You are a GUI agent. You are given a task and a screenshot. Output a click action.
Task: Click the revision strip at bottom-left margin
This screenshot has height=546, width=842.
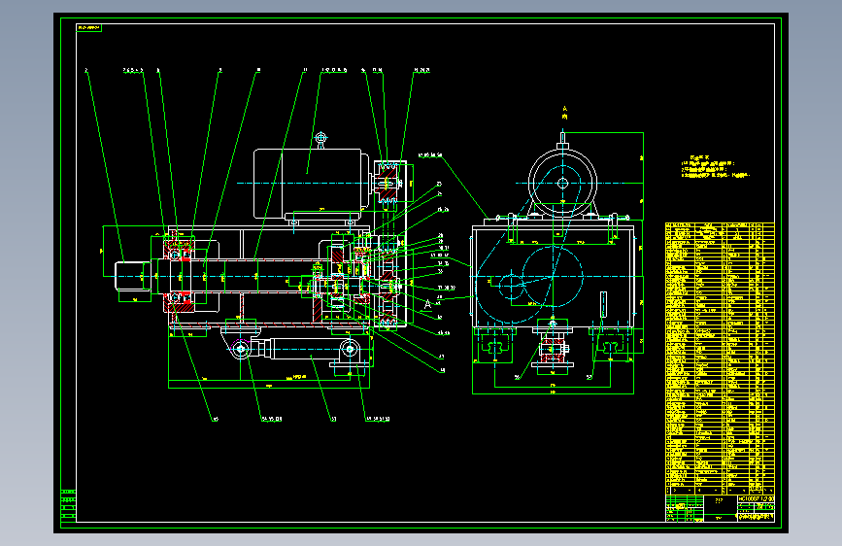point(68,505)
